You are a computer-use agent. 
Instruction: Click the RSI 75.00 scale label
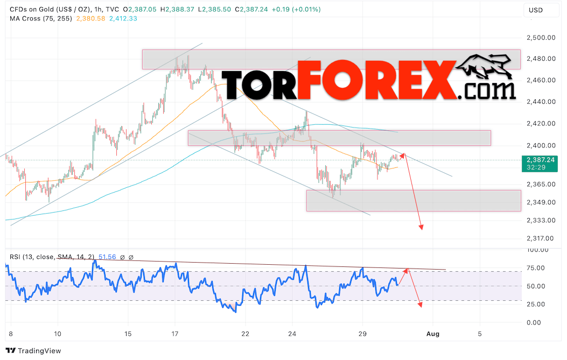[x=536, y=268]
